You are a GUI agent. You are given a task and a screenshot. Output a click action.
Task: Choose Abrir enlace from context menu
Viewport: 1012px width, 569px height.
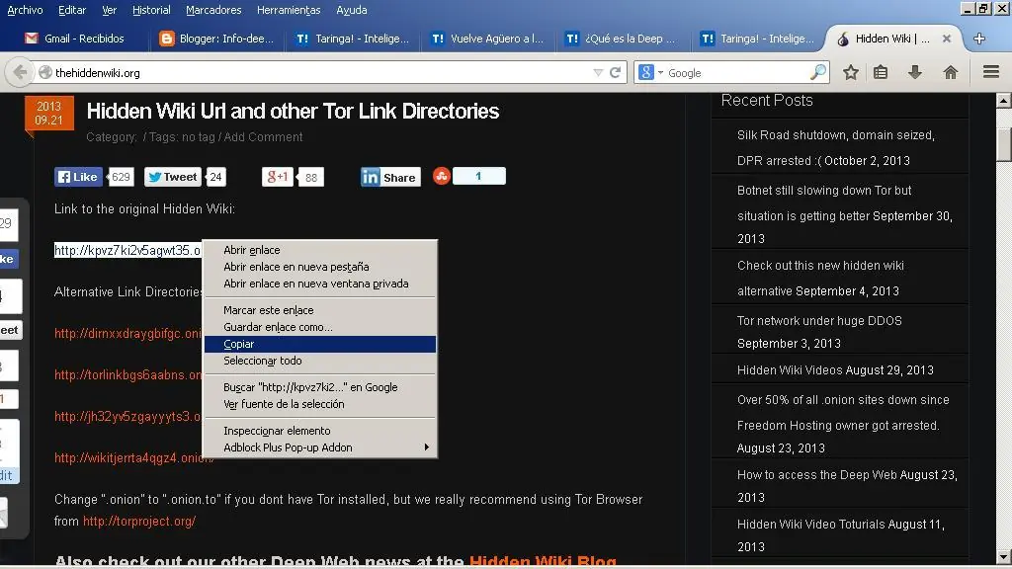320,250
